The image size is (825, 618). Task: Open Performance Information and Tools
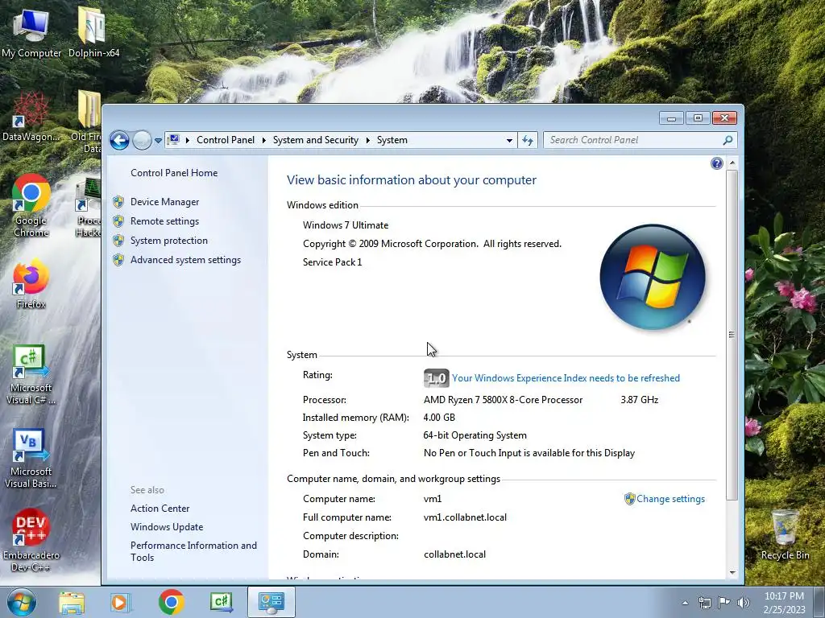193,551
